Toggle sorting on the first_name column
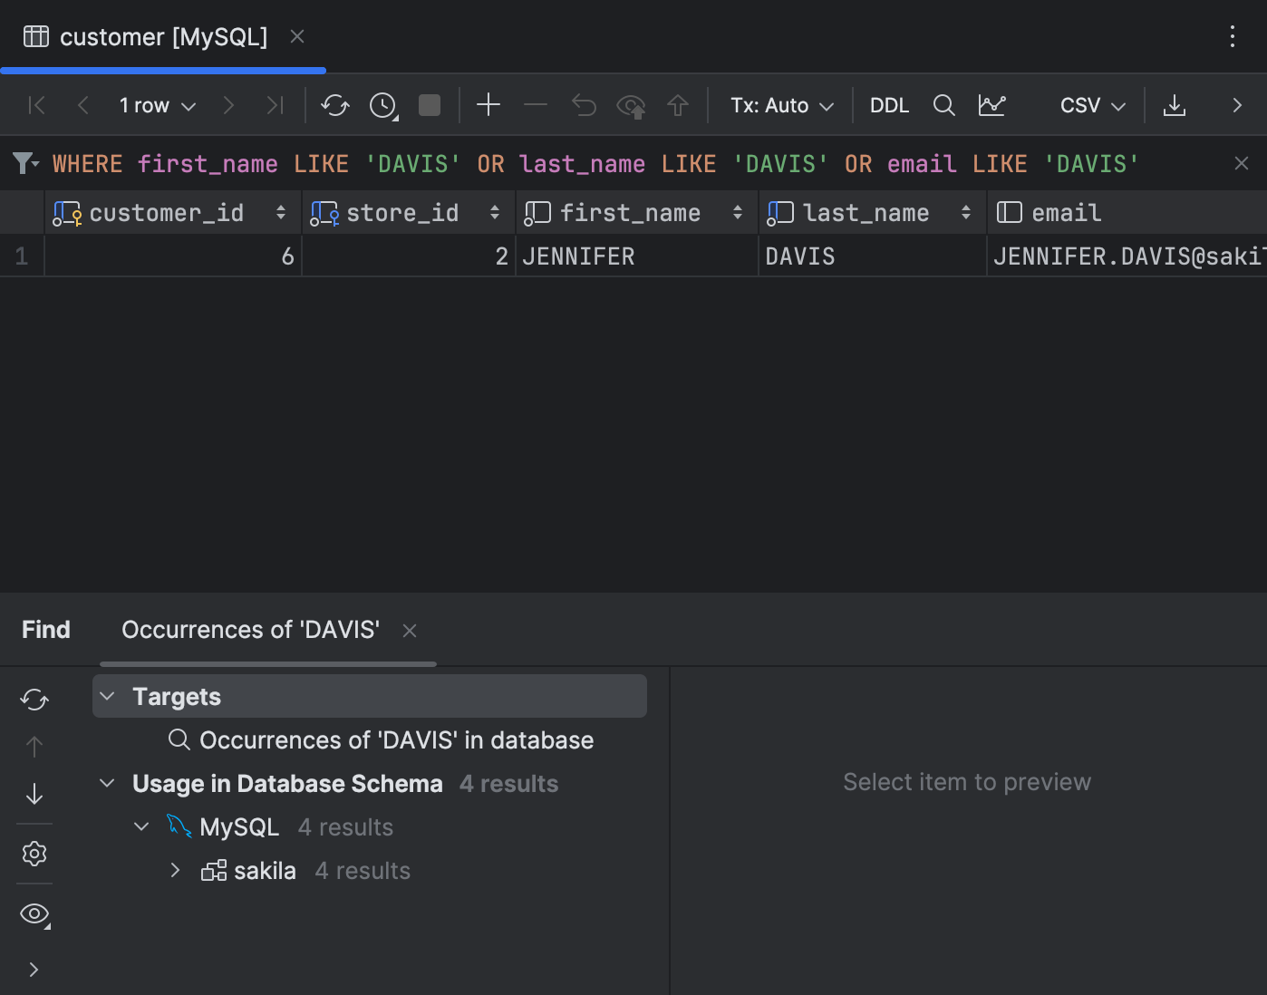The image size is (1267, 995). pyautogui.click(x=737, y=212)
